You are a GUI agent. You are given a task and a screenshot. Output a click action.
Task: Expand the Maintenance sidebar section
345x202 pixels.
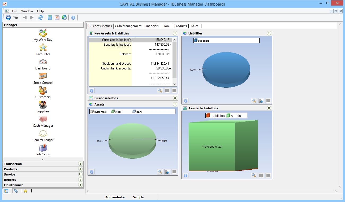click(x=80, y=185)
